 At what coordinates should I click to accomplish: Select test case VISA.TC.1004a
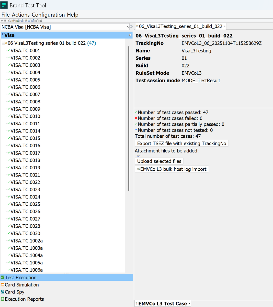point(27,255)
